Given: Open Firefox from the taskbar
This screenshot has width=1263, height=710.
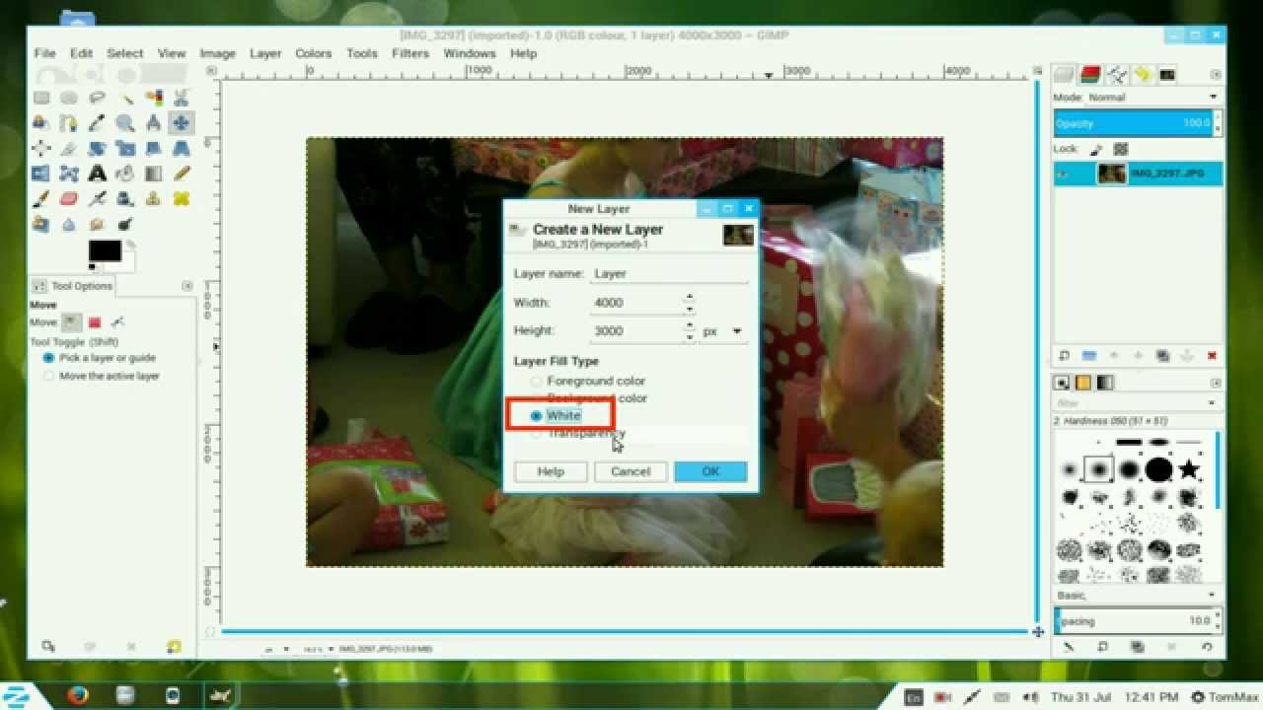Looking at the screenshot, I should (x=78, y=695).
